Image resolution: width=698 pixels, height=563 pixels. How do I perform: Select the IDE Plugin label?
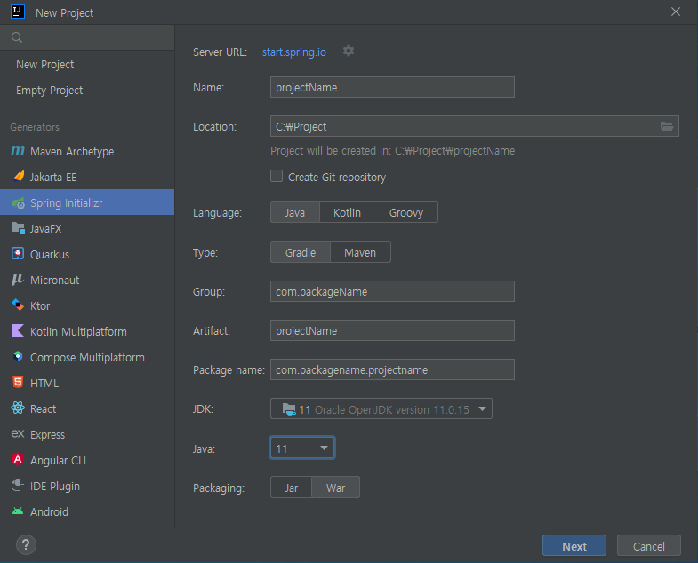55,486
